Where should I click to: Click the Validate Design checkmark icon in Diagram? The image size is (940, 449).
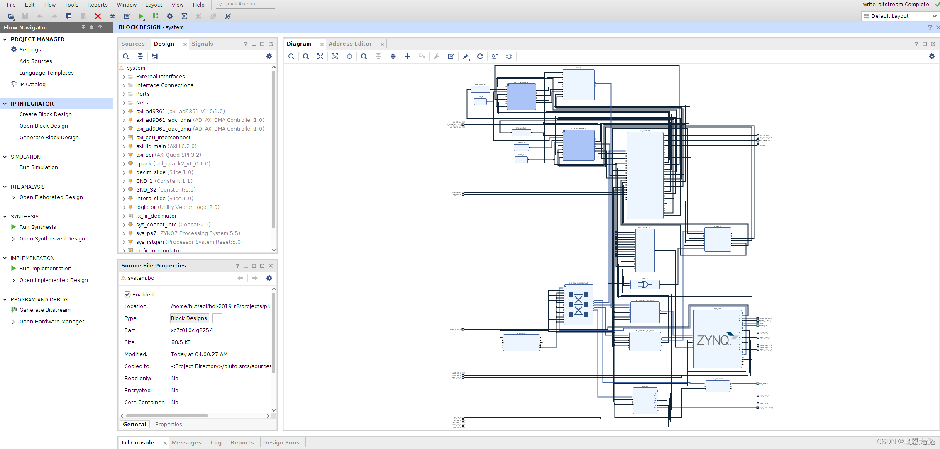451,56
